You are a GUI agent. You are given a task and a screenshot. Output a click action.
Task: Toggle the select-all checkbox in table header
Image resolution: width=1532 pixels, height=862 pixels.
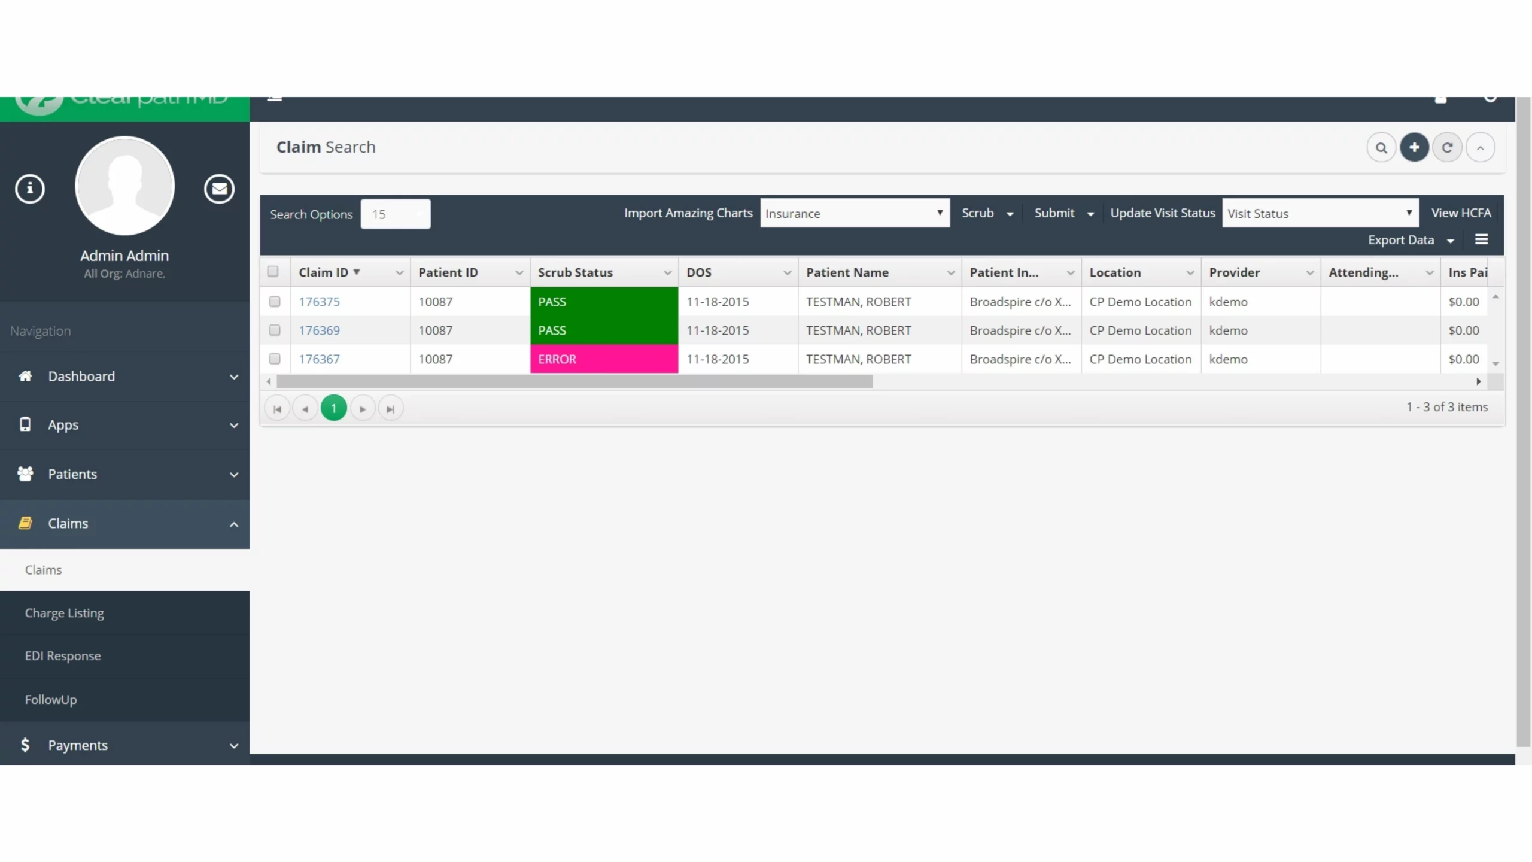tap(273, 272)
